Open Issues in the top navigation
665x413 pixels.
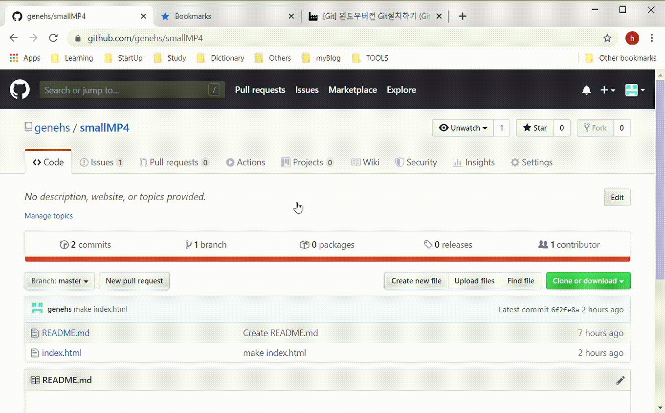point(307,90)
